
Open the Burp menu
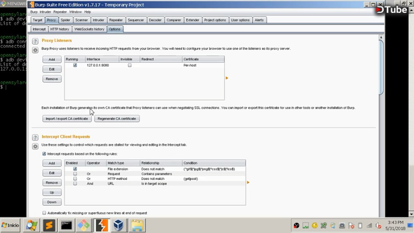tap(34, 12)
